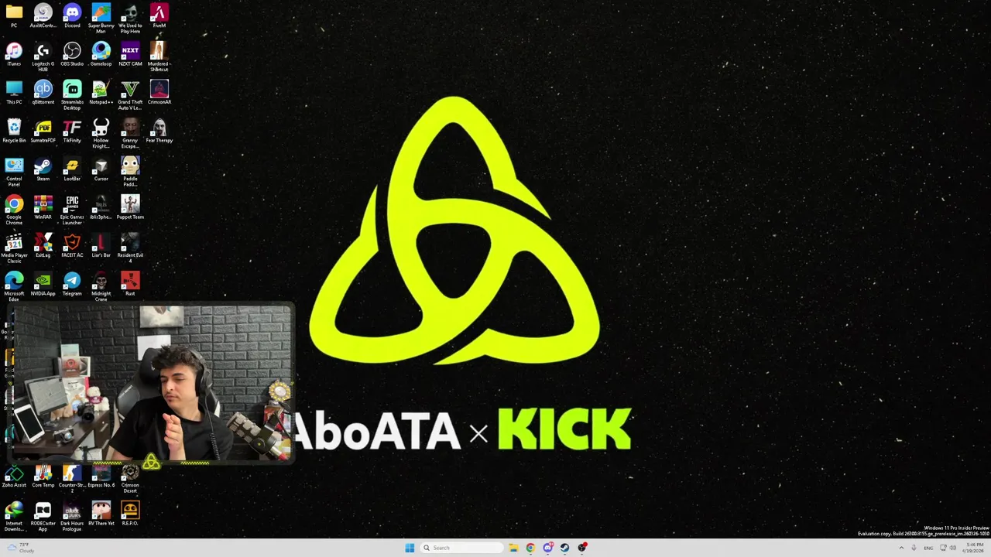This screenshot has width=991, height=557.
Task: Select WinRAR desktop icon
Action: [43, 207]
